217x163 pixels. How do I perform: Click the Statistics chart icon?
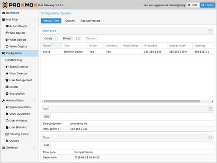click(4, 148)
